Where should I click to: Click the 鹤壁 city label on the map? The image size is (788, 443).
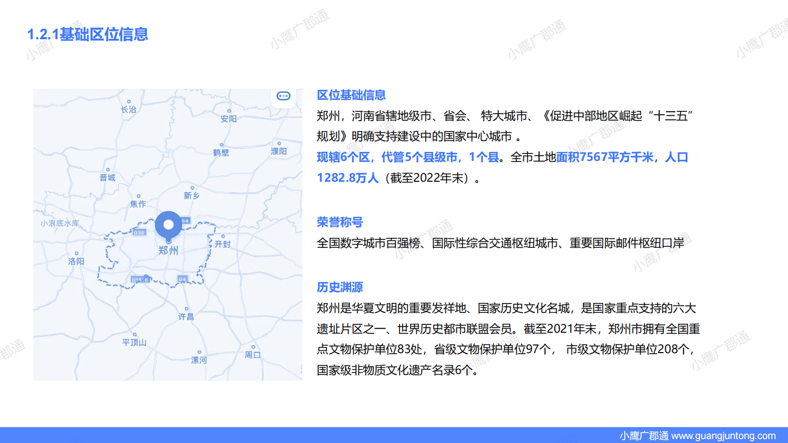pos(221,152)
